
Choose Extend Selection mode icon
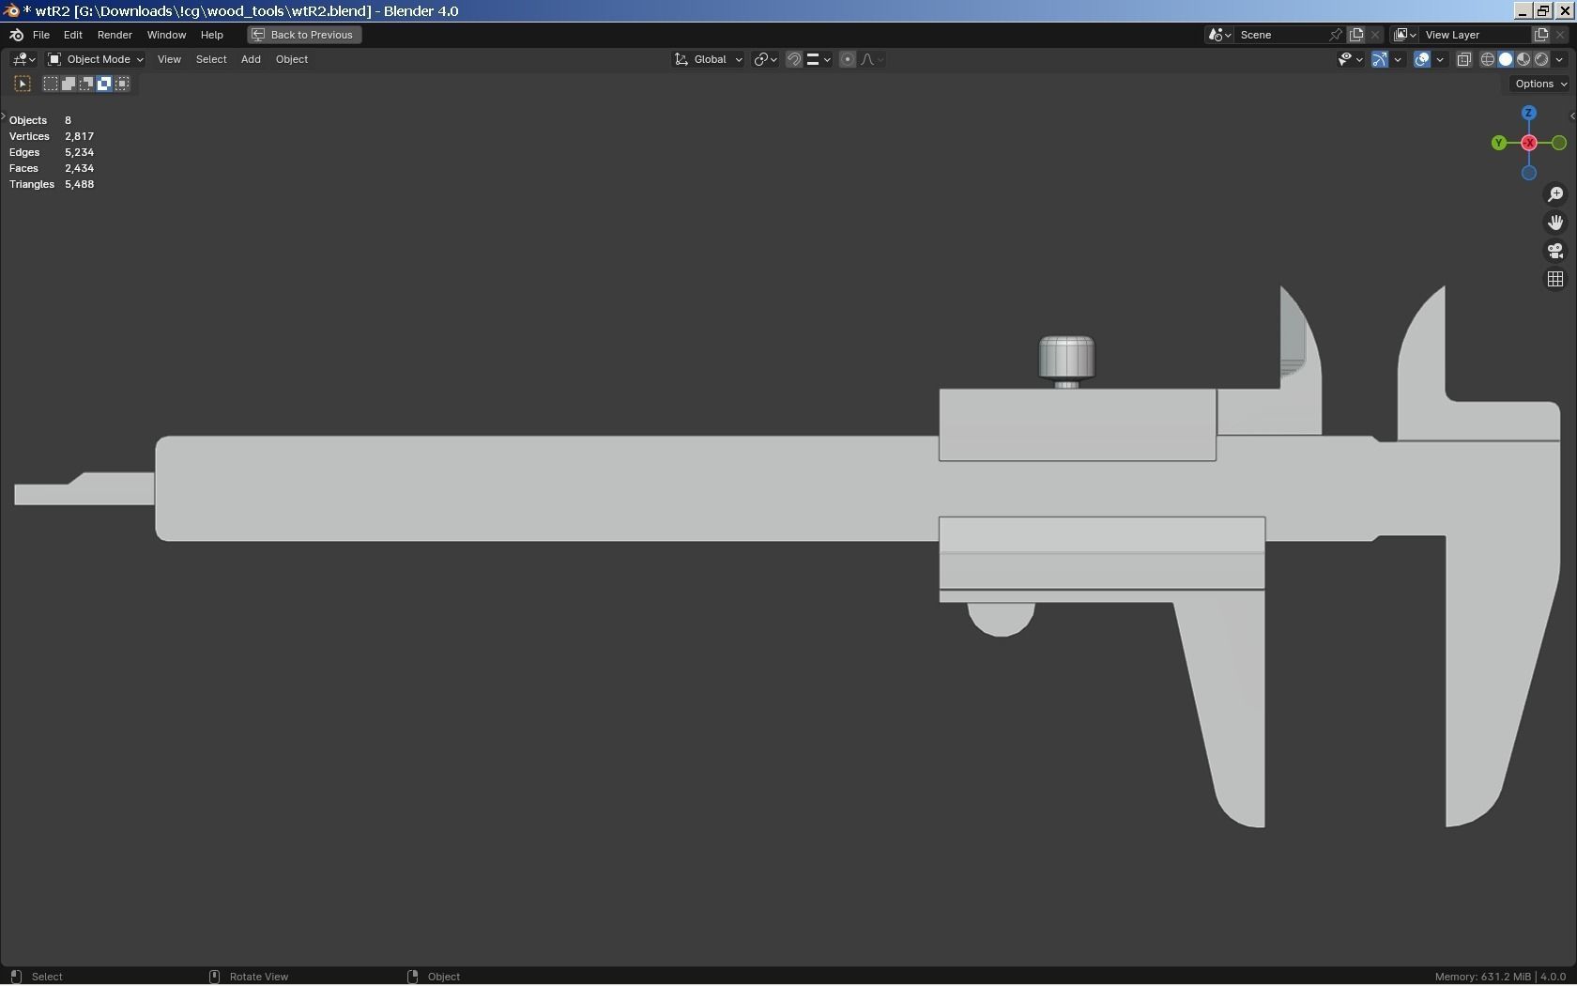(69, 84)
